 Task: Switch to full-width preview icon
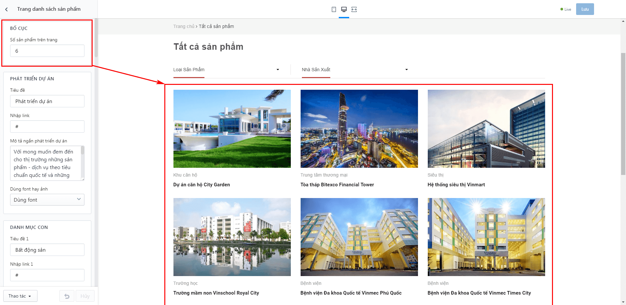(x=354, y=9)
